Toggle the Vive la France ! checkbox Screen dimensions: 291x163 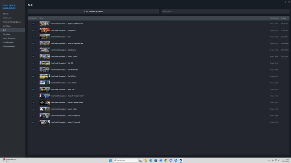[33, 57]
